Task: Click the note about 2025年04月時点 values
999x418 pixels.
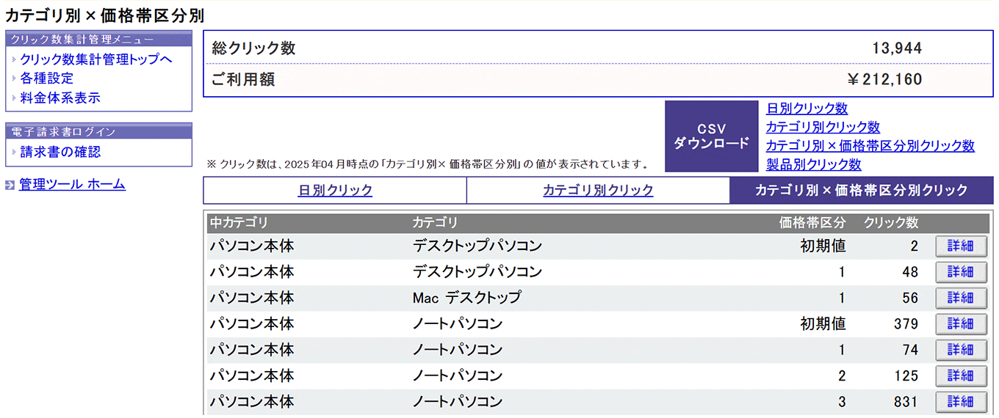Action: (428, 164)
